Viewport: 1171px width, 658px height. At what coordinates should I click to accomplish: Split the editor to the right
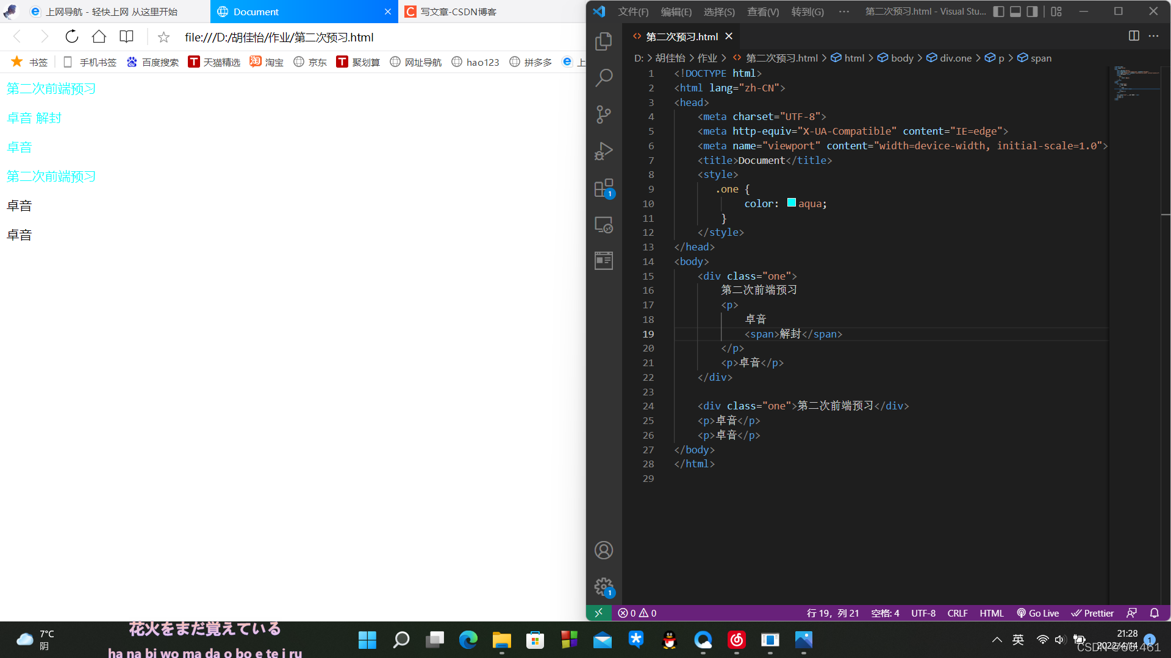pos(1134,36)
